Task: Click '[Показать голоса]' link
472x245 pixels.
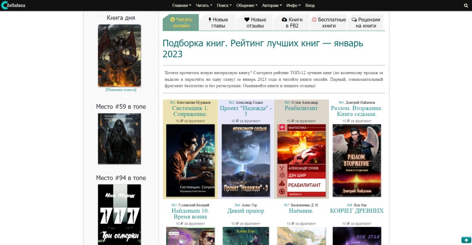Action: pos(121,90)
